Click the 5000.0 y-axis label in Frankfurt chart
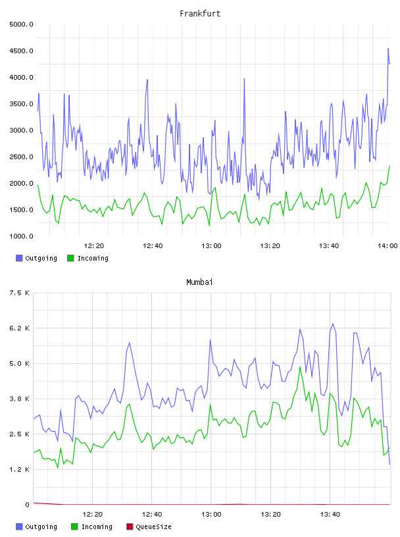The image size is (400, 537). pos(21,24)
